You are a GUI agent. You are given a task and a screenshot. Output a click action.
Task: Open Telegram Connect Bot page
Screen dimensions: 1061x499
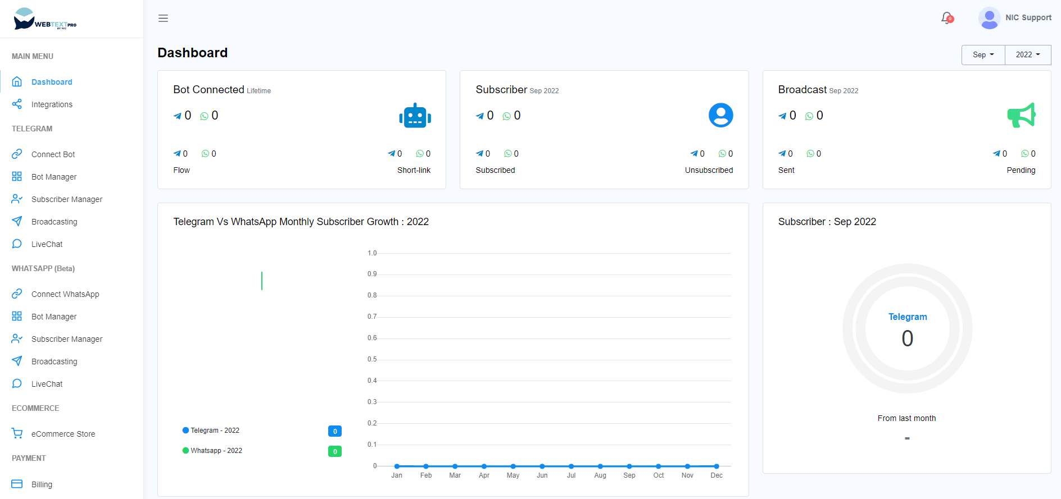point(53,154)
